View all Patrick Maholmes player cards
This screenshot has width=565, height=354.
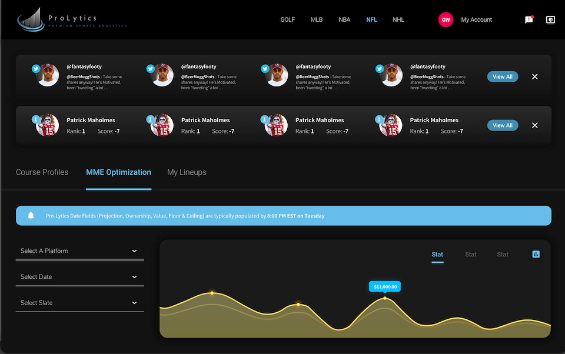503,125
